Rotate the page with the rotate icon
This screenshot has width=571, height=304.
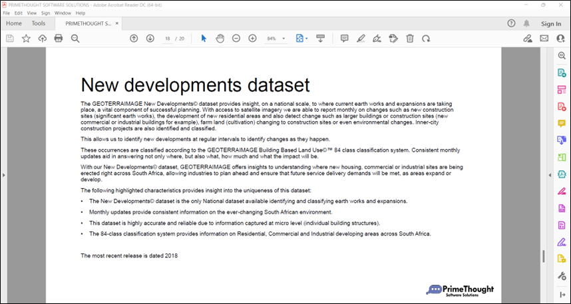click(x=426, y=38)
